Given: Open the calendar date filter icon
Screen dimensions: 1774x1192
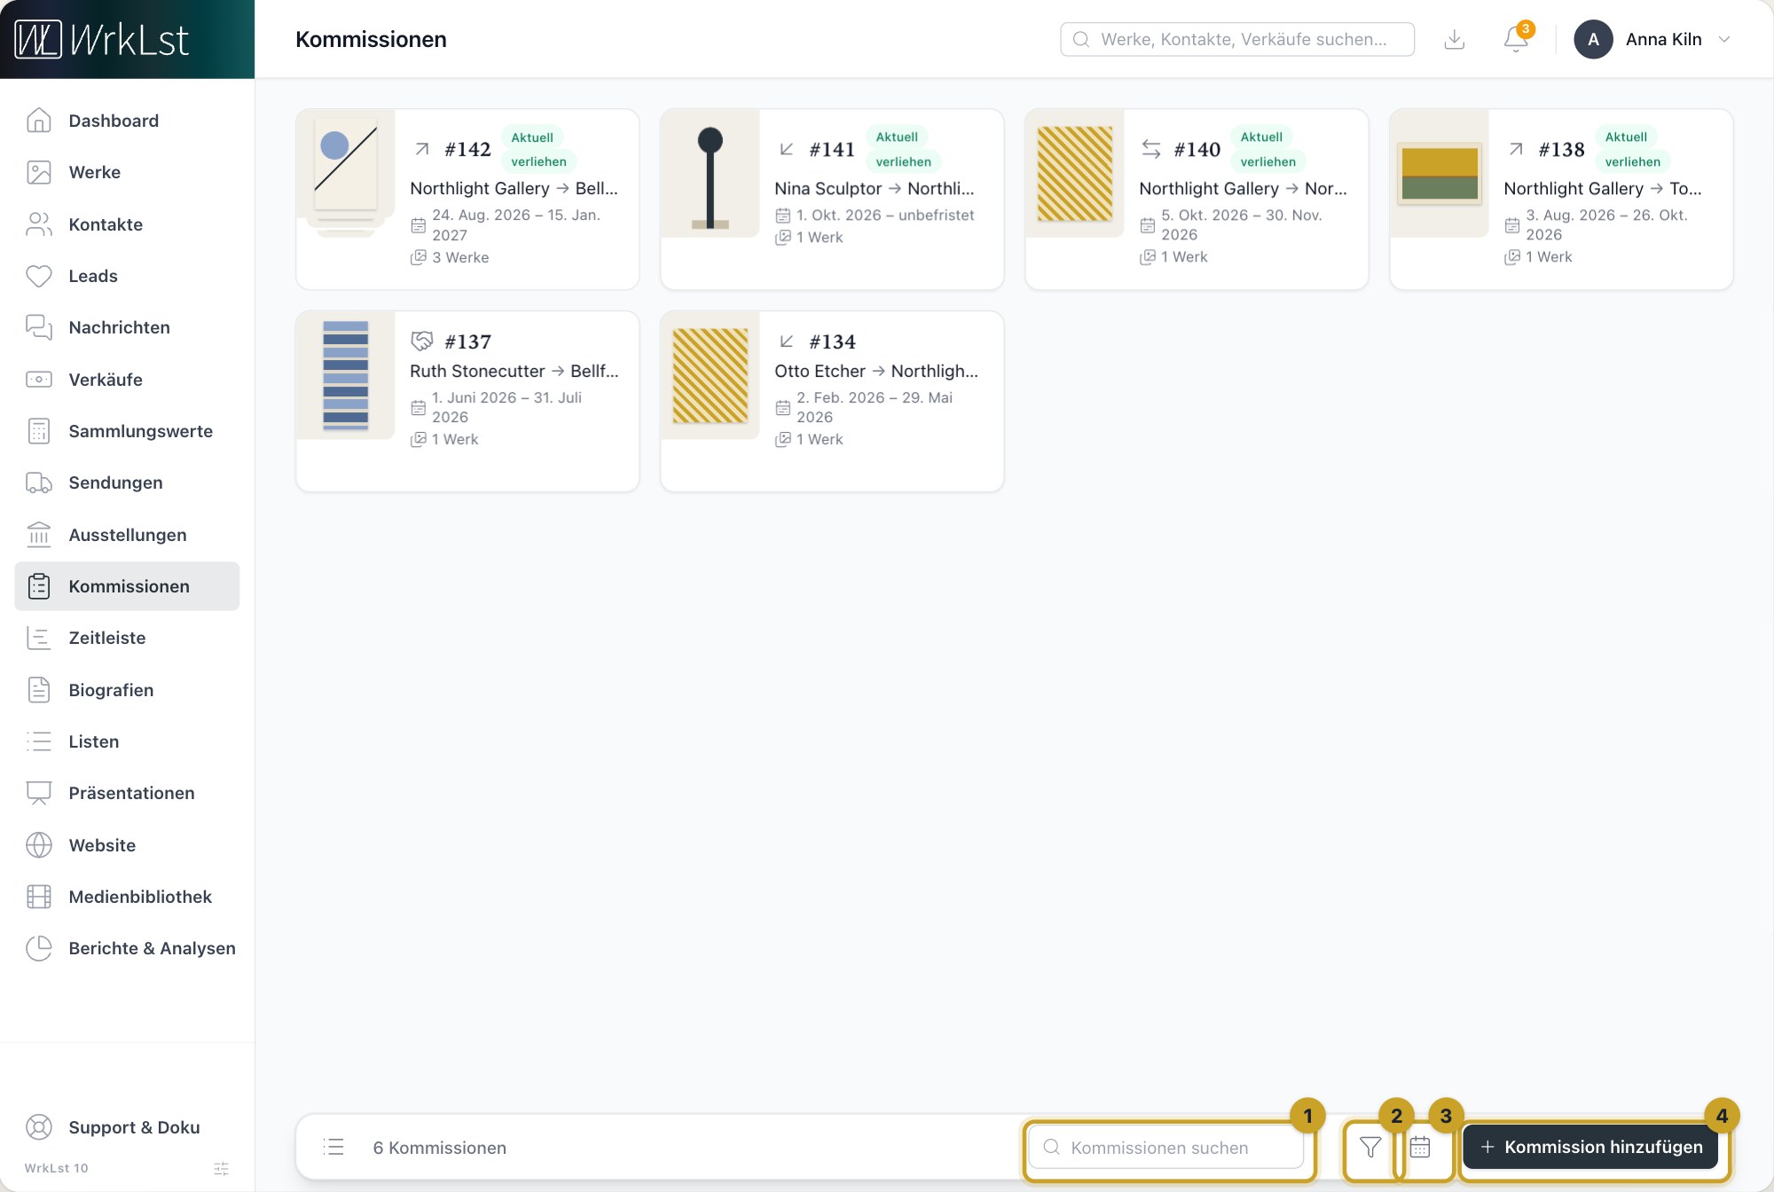Looking at the screenshot, I should pos(1420,1147).
